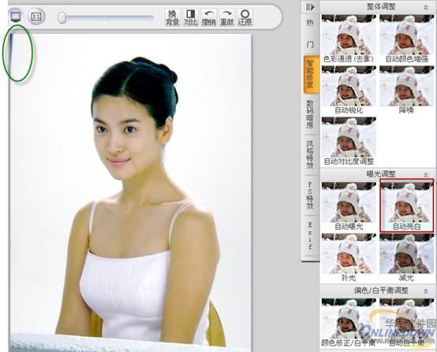Collapse the 偏色/白平衡调整 section
The height and width of the screenshot is (352, 437).
point(426,291)
